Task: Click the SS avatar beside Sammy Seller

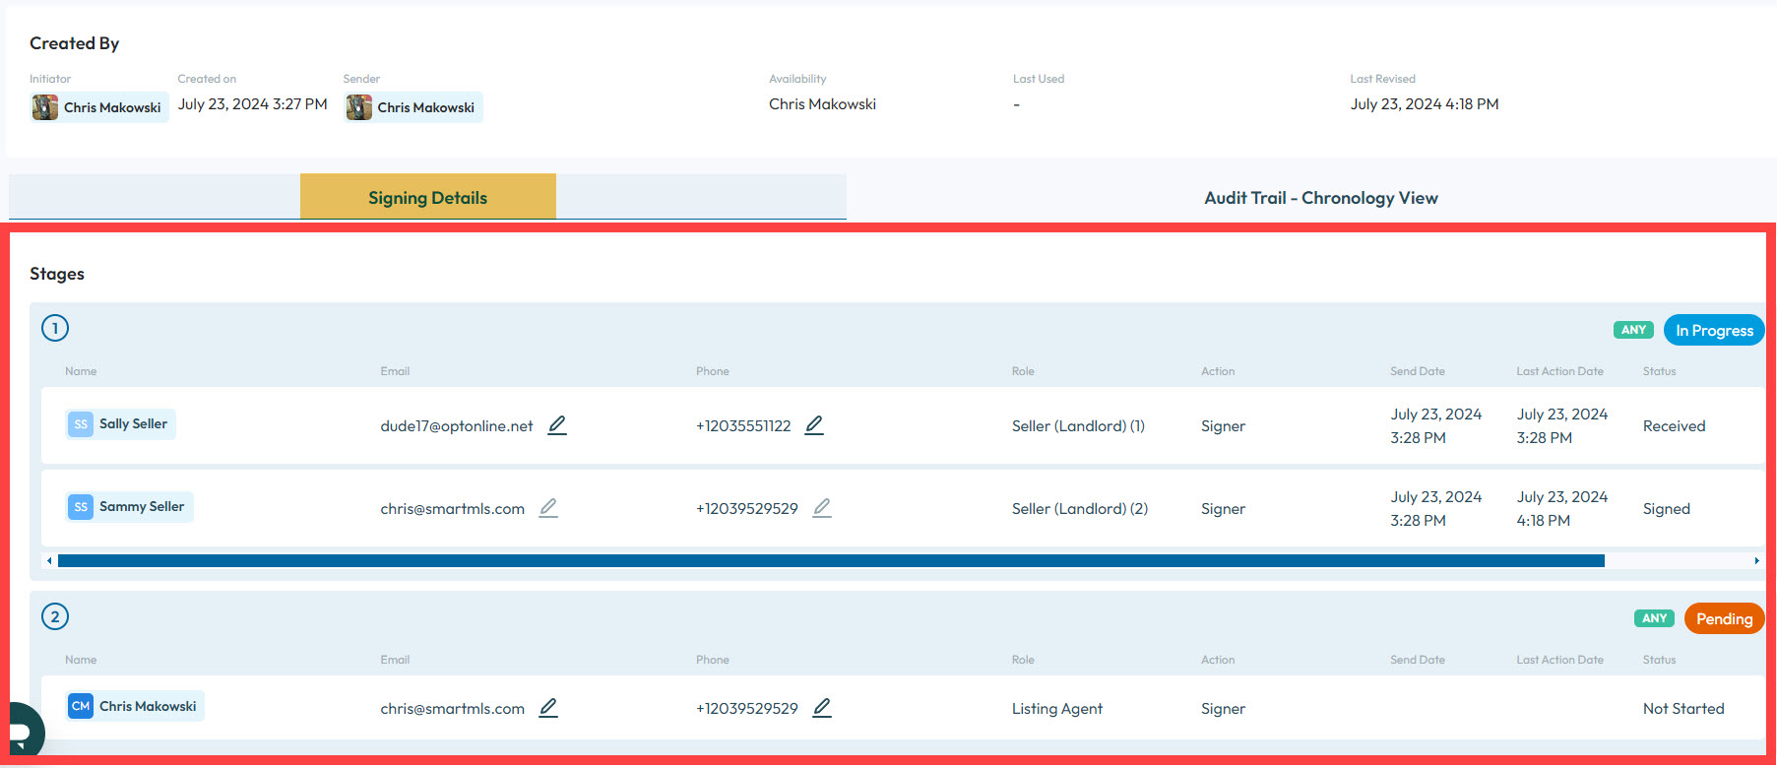Action: tap(81, 507)
